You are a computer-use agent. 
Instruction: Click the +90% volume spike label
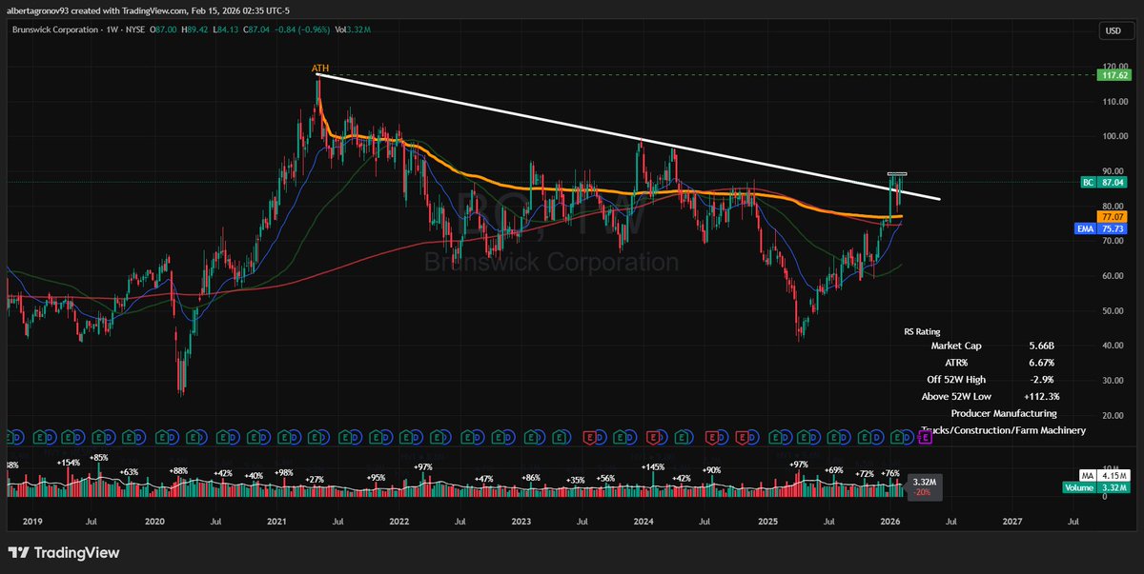pos(711,470)
